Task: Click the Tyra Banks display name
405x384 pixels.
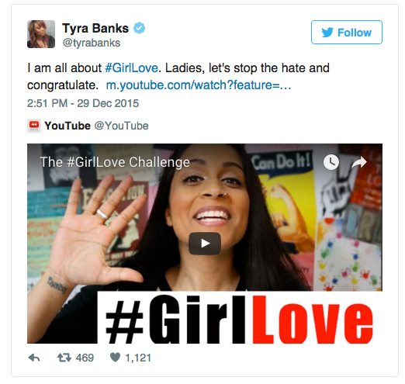Action: [95, 28]
